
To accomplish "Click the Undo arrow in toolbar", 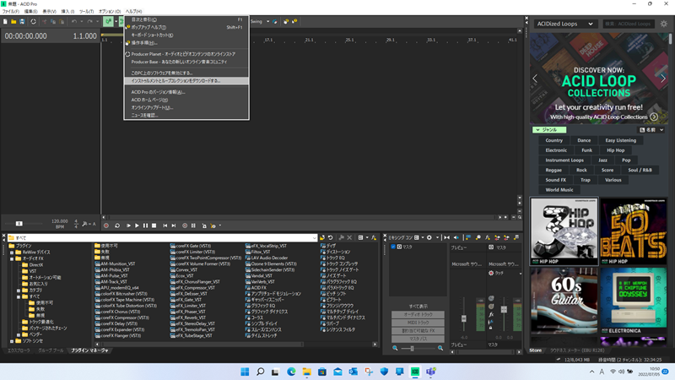I will (x=74, y=22).
